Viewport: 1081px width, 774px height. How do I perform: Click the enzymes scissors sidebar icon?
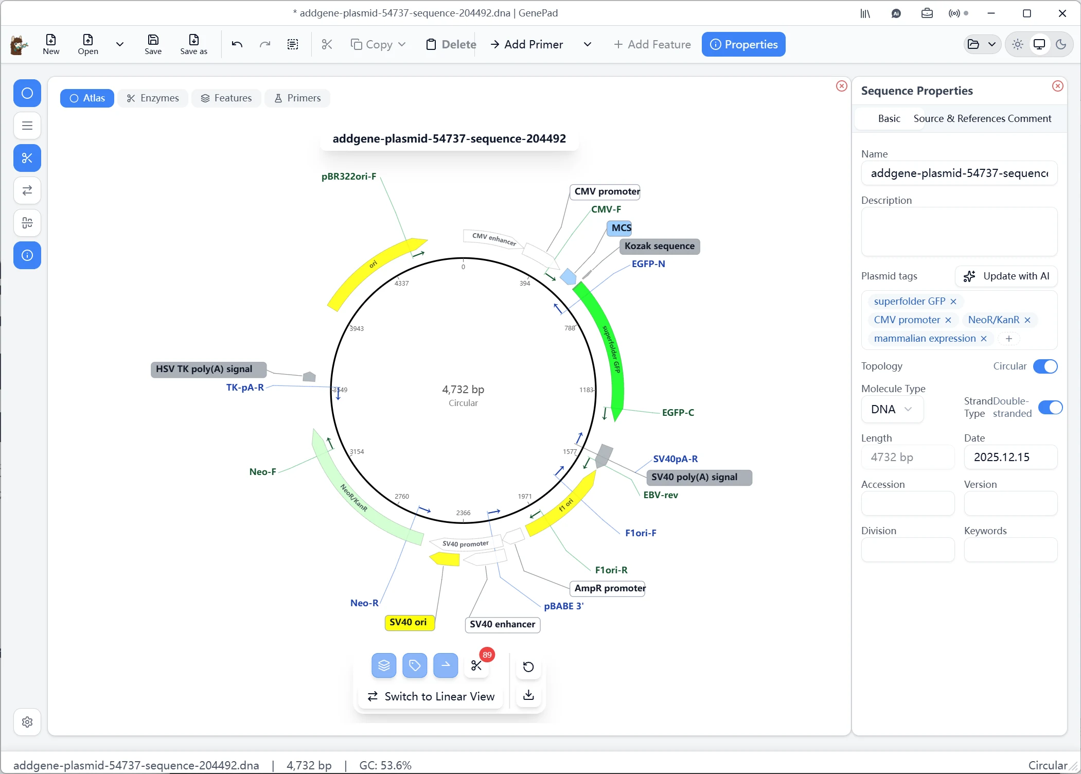(27, 158)
